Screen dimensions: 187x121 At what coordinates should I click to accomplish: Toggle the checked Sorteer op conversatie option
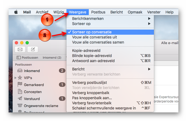tap(110, 32)
